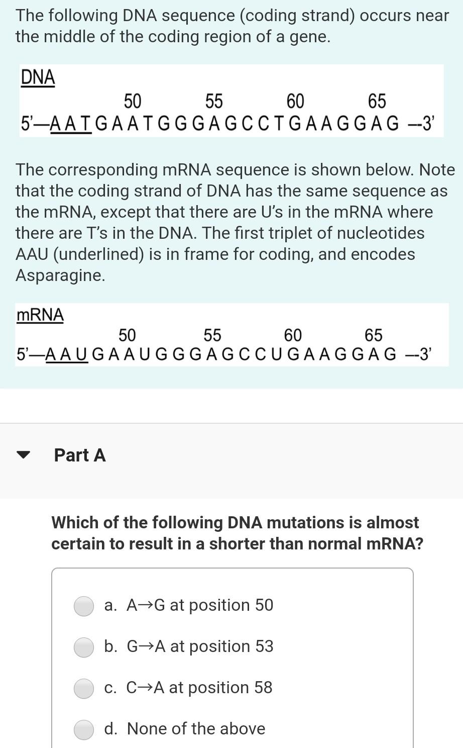The height and width of the screenshot is (748, 463).
Task: Select answer choice a, A→G at position 50
Action: point(188,606)
